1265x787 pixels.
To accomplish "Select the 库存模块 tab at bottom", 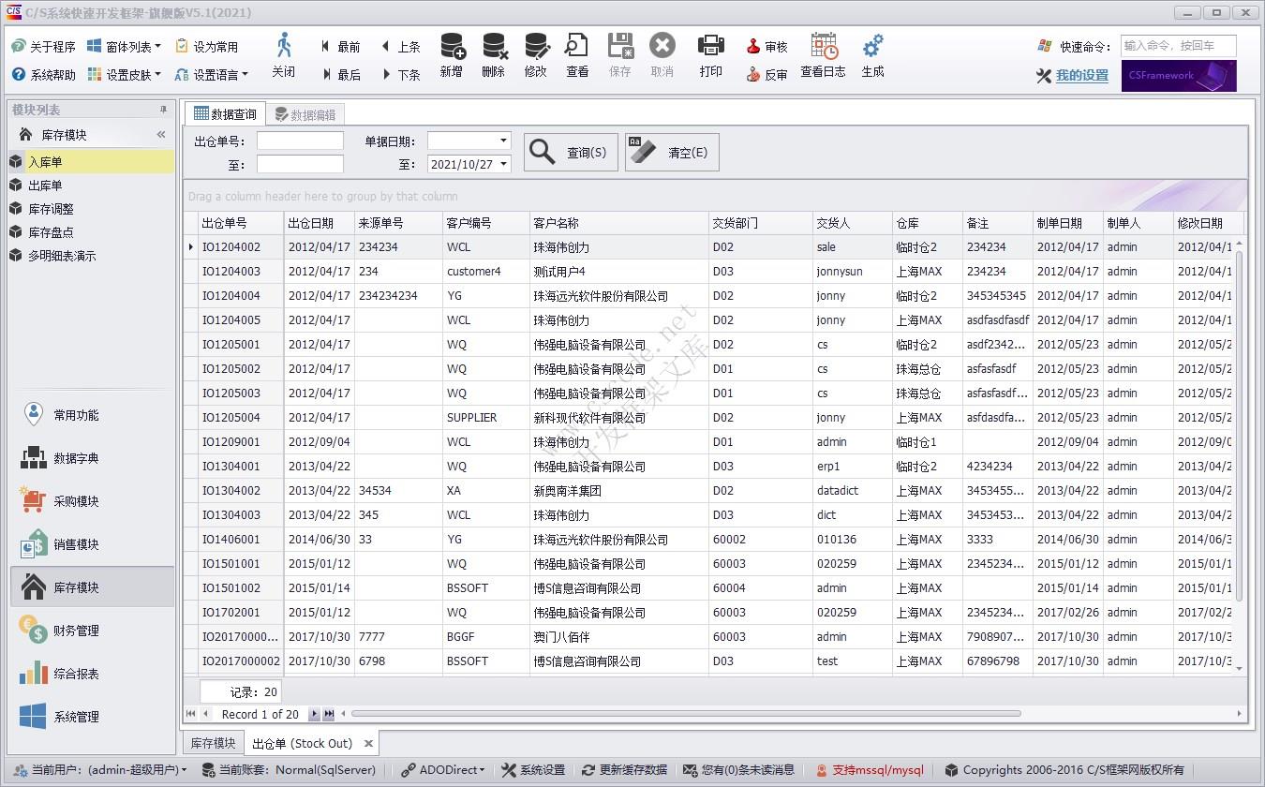I will pyautogui.click(x=212, y=741).
